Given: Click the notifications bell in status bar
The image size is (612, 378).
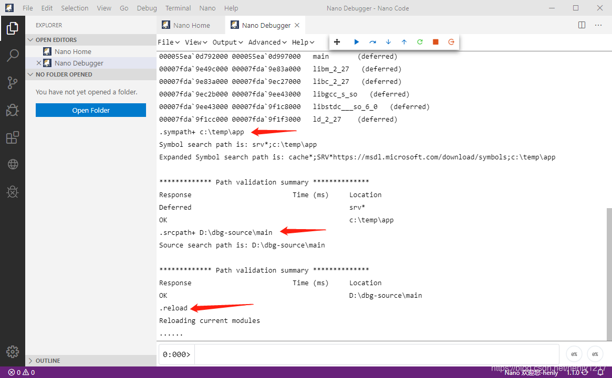Looking at the screenshot, I should (x=600, y=373).
